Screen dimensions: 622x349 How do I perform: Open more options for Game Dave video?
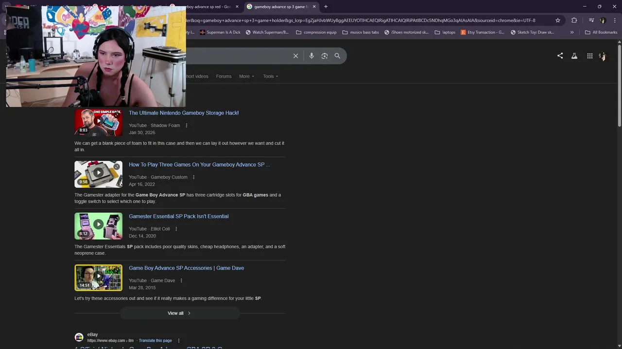[181, 281]
